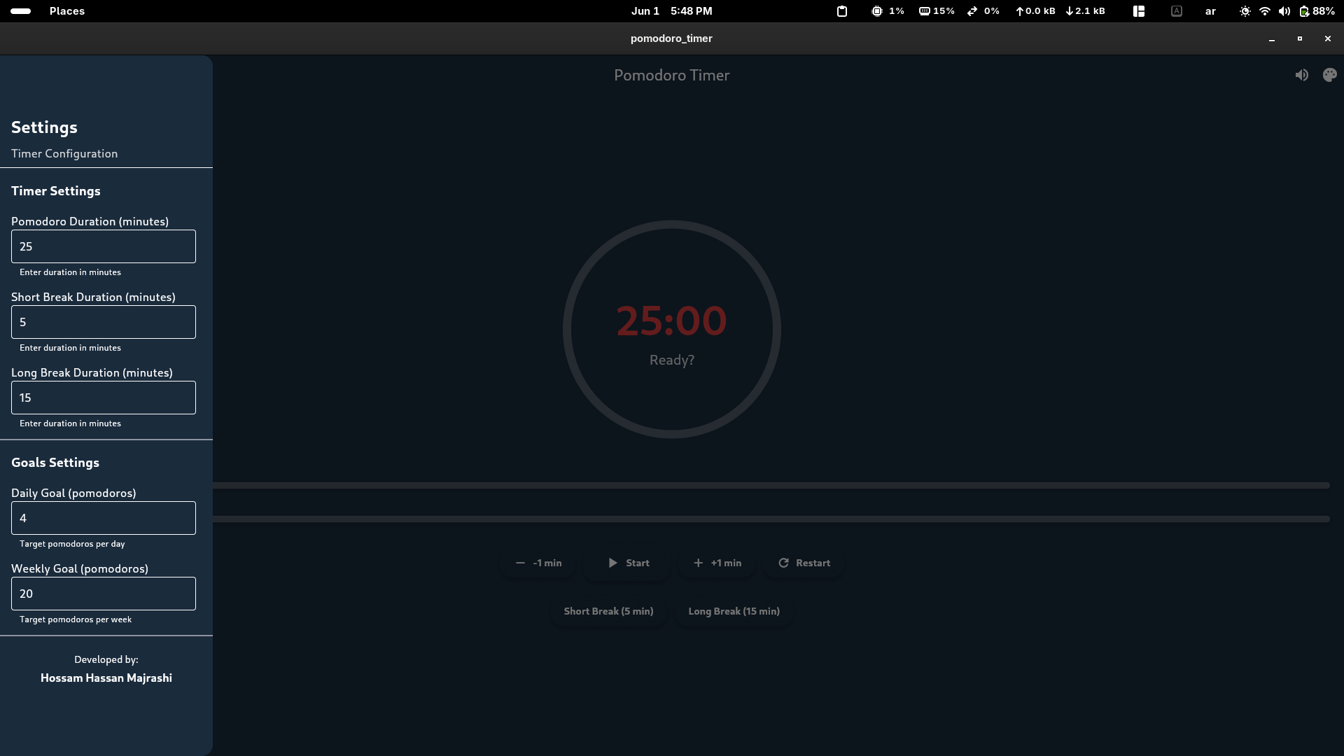Click the 'Pomodoro Timer' title text

pyautogui.click(x=671, y=75)
